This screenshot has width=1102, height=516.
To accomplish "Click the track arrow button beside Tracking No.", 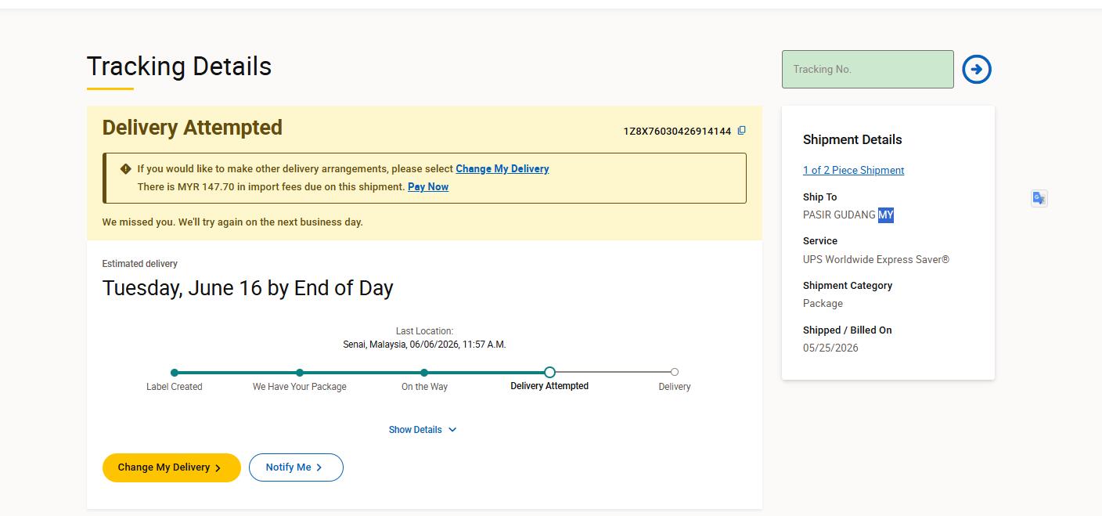I will coord(977,69).
